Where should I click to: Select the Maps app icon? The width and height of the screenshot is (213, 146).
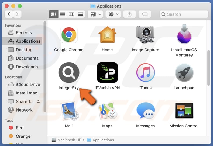(x=108, y=111)
